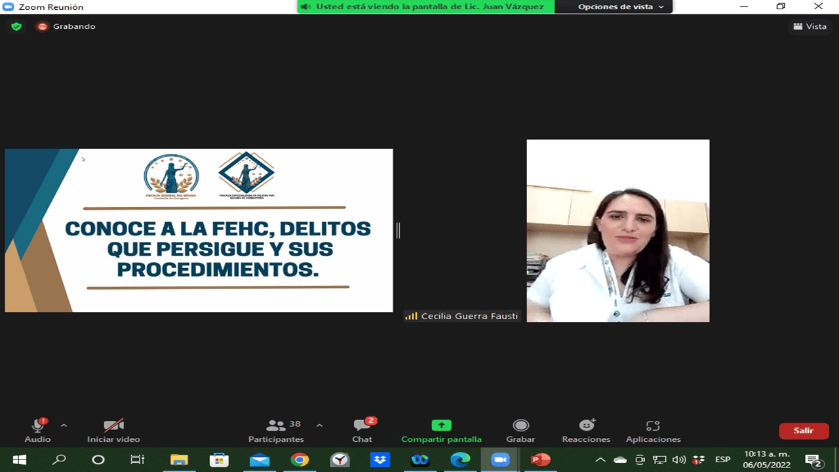Toggle ESP language indicator in system tray
This screenshot has width=839, height=472.
click(722, 460)
